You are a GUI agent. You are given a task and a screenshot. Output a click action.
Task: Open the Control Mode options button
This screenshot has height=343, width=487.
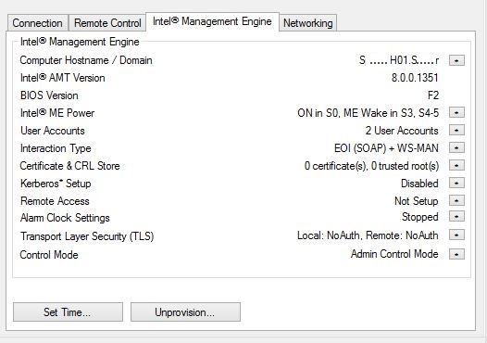456,254
